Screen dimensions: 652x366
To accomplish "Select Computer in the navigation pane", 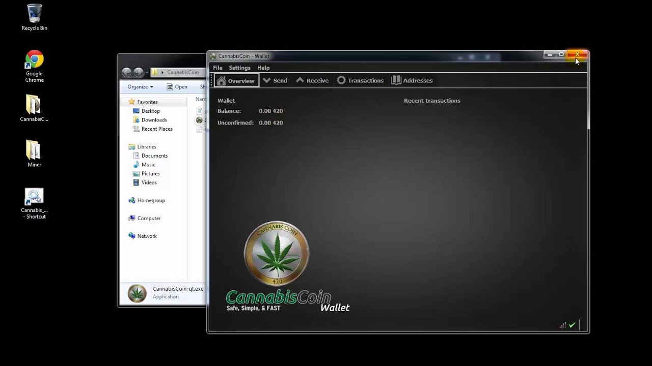I will [145, 218].
